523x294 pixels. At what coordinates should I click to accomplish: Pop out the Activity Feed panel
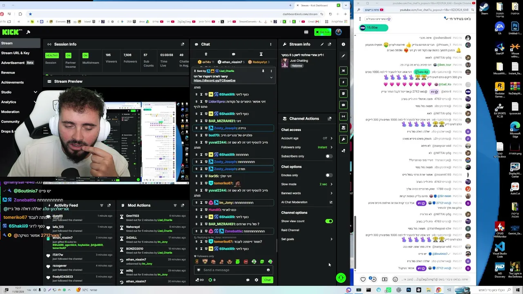click(x=109, y=205)
